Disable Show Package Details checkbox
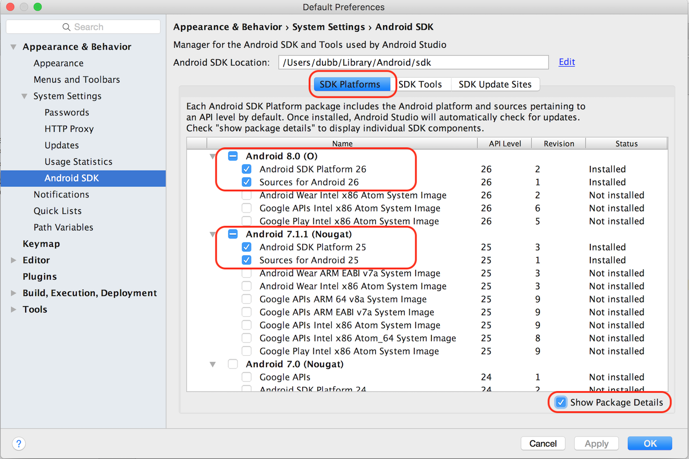The width and height of the screenshot is (689, 459). pyautogui.click(x=561, y=402)
